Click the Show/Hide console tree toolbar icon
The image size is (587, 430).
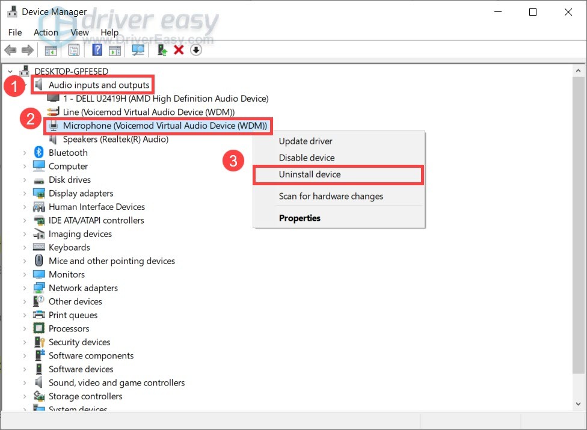(51, 50)
